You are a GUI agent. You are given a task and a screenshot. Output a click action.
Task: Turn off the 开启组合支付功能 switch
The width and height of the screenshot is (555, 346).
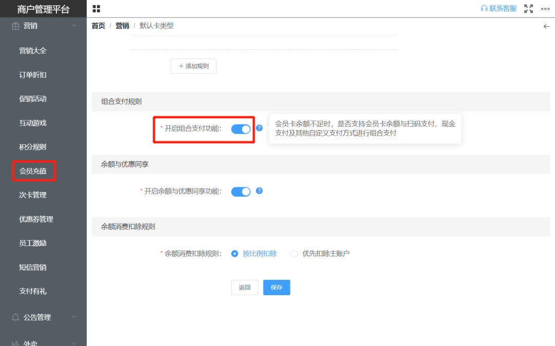click(240, 129)
